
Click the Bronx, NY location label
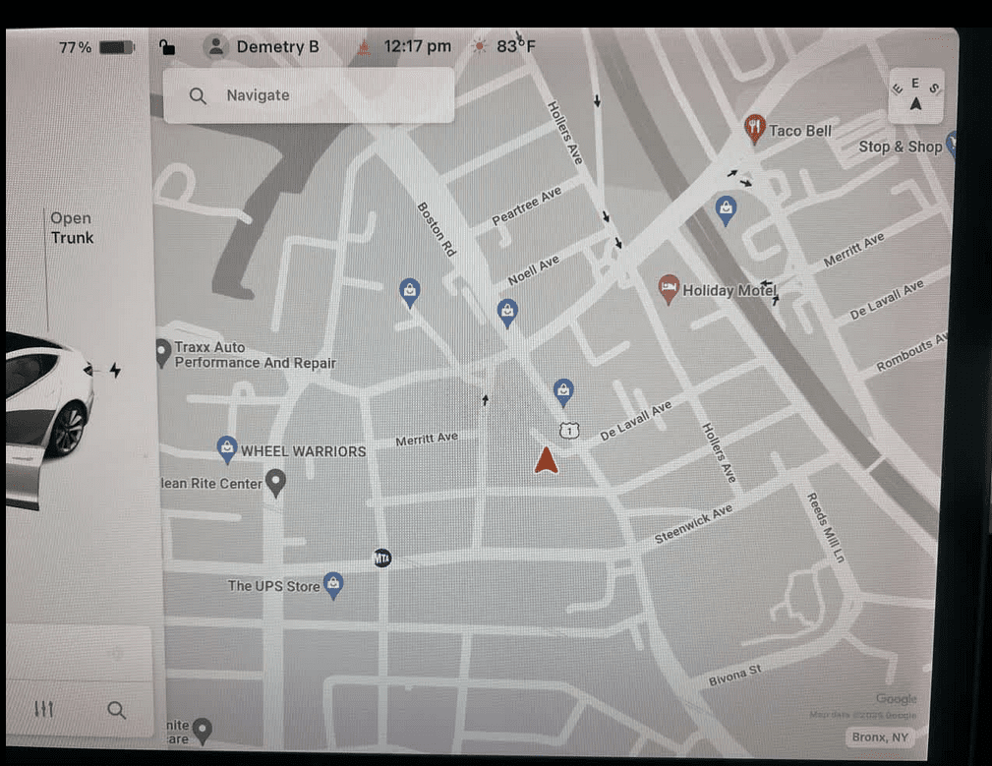(880, 737)
